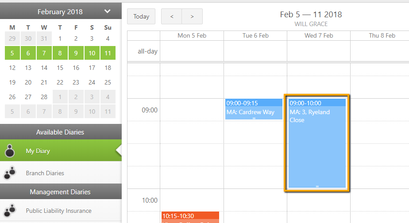Select 22 February in the mini calendar
This screenshot has width=409, height=223.
point(60,82)
